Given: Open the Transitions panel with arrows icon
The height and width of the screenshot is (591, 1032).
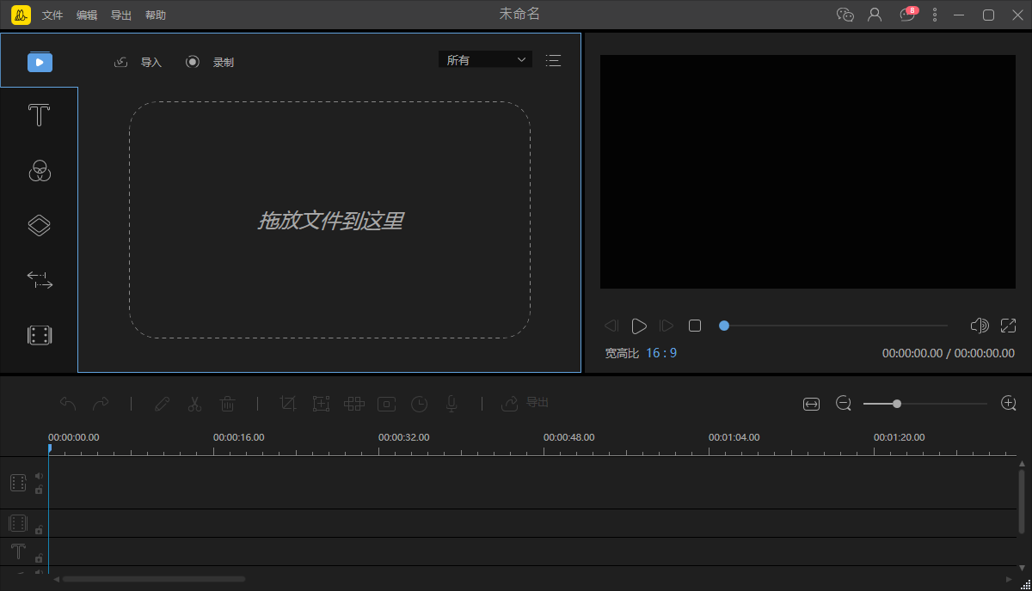Looking at the screenshot, I should coord(40,279).
